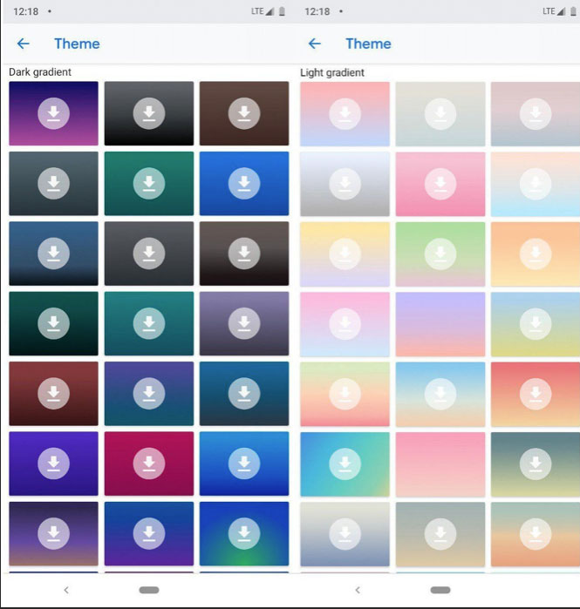The image size is (580, 609).
Task: Choose the violet purple dark gradient theme
Action: pos(53,464)
